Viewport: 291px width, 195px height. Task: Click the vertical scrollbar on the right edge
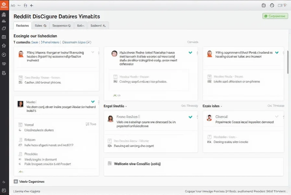point(288,62)
